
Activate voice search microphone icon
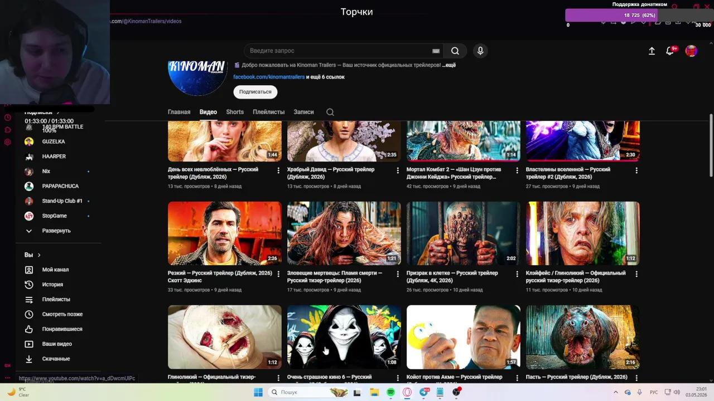coord(480,51)
